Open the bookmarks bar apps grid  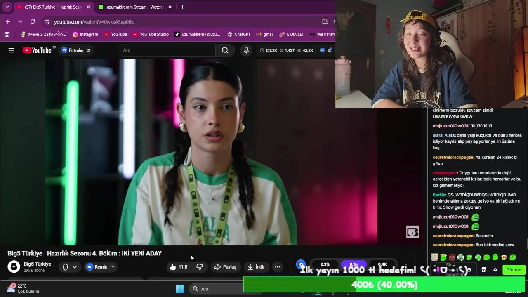coord(7,34)
